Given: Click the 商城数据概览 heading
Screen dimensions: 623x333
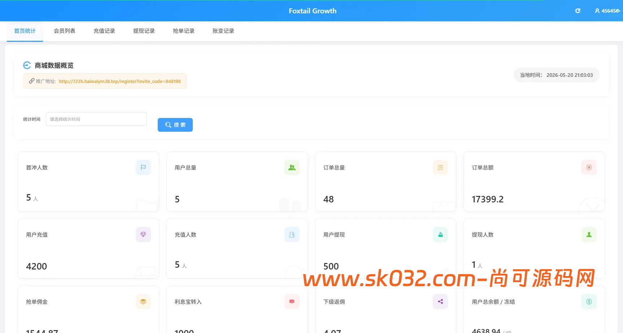Looking at the screenshot, I should coord(54,65).
